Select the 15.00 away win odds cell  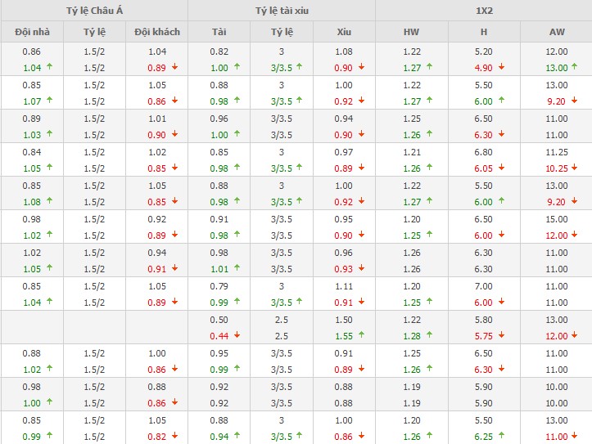pyautogui.click(x=558, y=219)
